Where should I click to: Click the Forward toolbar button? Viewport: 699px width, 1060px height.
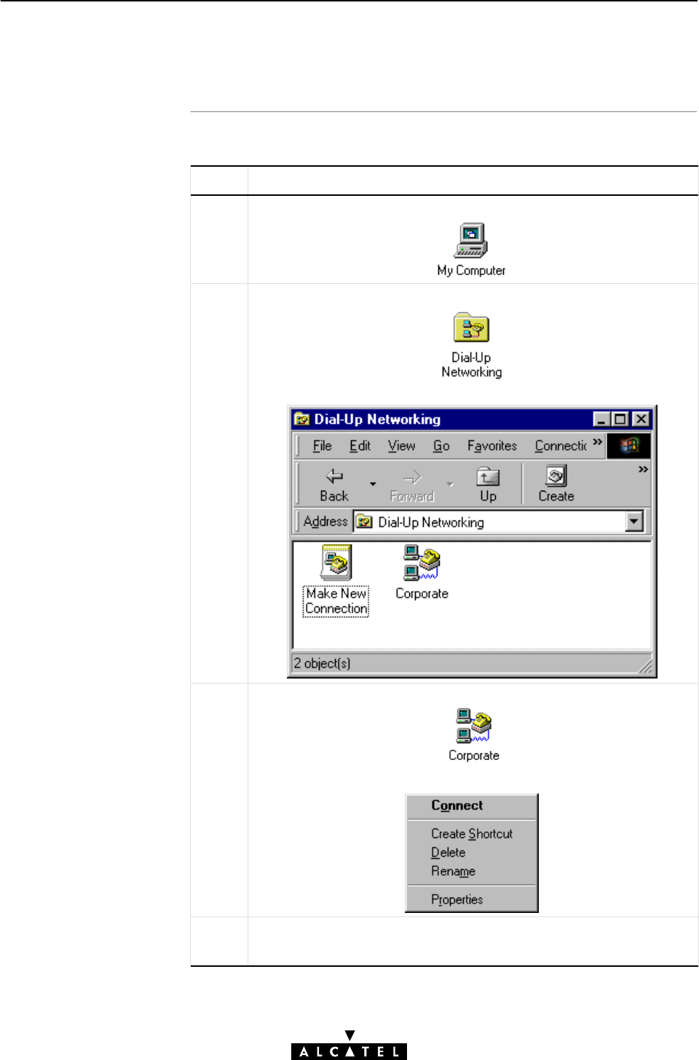[412, 485]
